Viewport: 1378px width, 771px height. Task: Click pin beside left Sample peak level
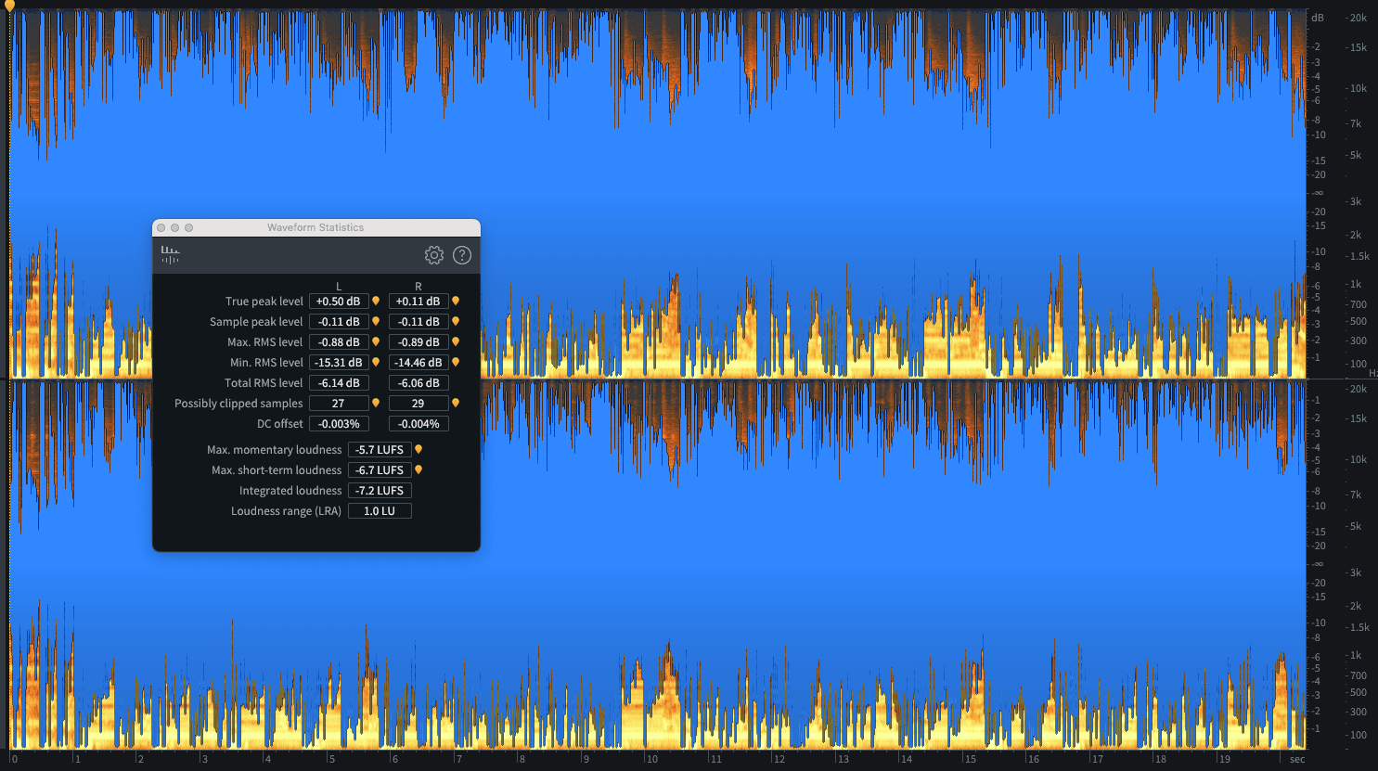376,321
